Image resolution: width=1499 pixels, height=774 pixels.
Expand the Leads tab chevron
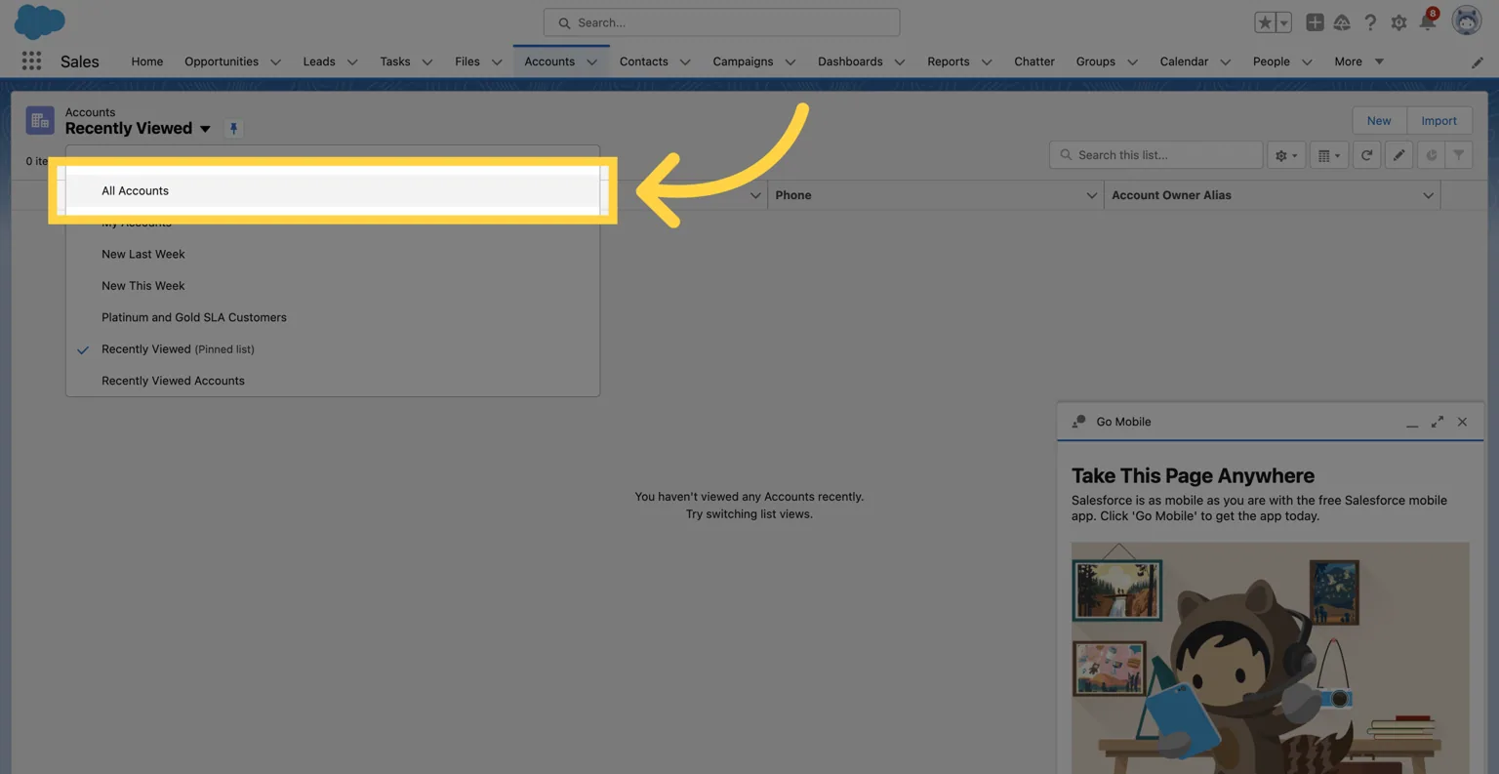[352, 62]
